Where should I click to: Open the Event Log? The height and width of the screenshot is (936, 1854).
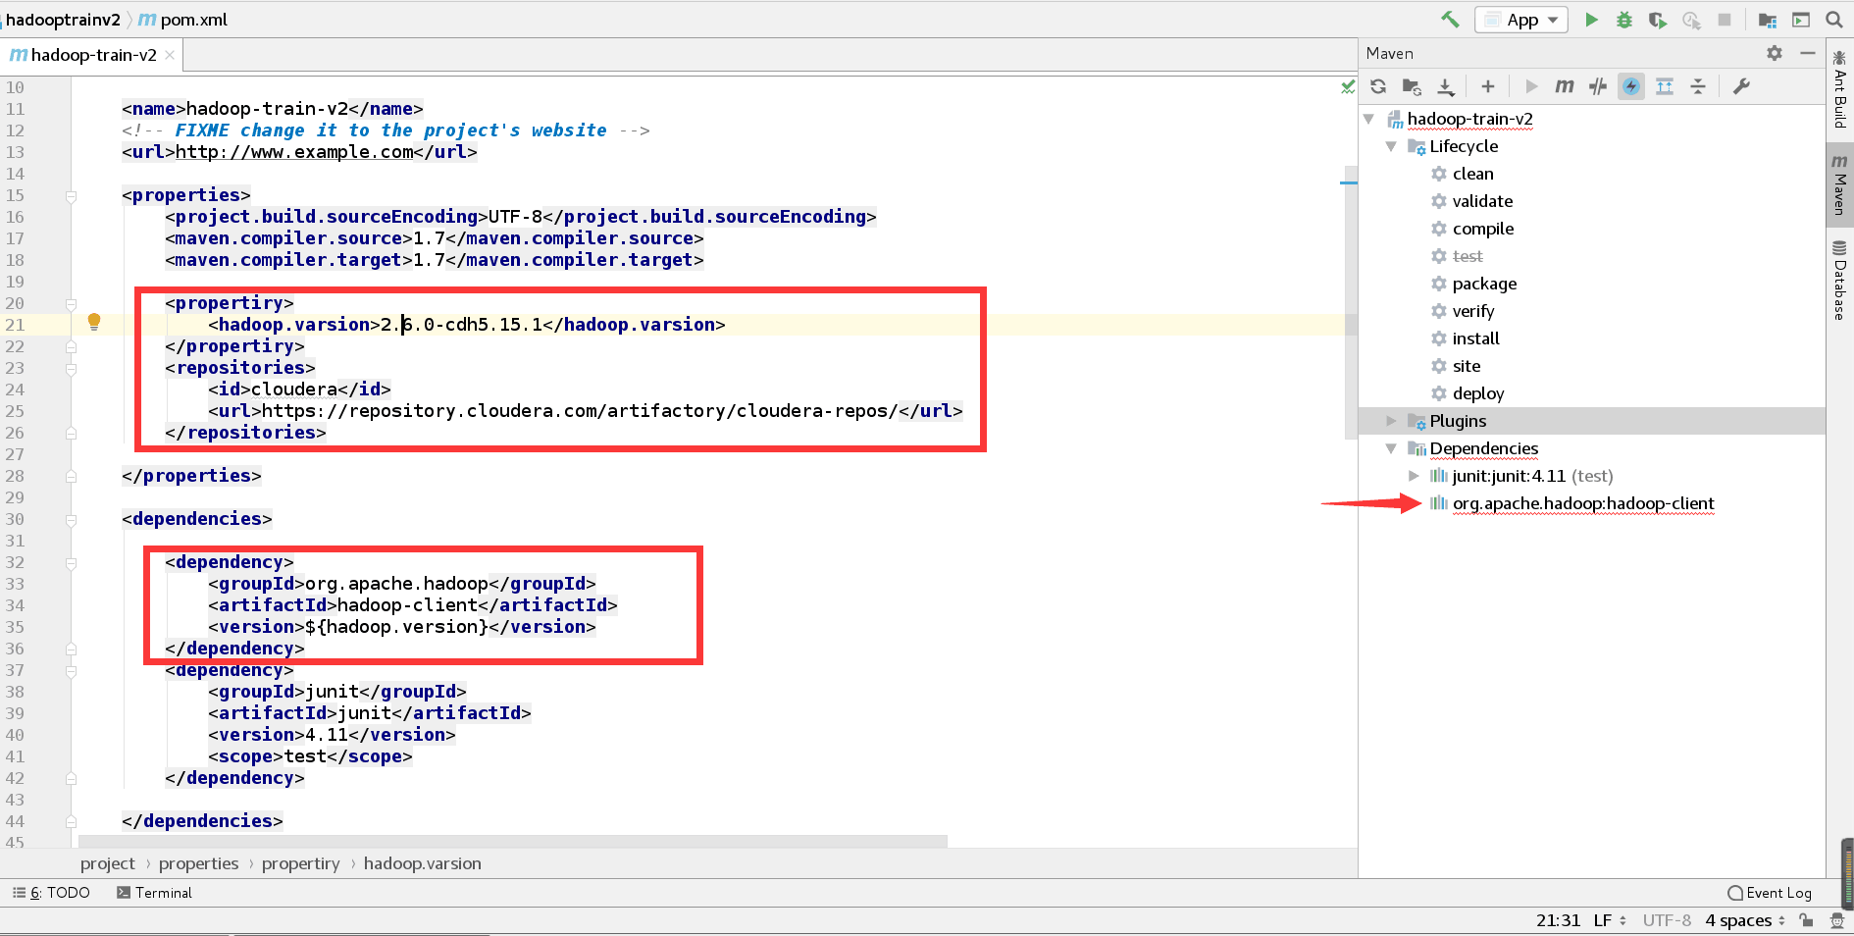[1770, 893]
